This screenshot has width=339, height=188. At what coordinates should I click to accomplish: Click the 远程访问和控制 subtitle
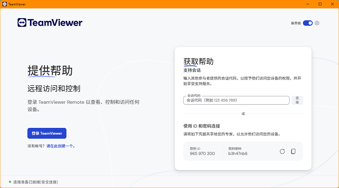(x=54, y=89)
